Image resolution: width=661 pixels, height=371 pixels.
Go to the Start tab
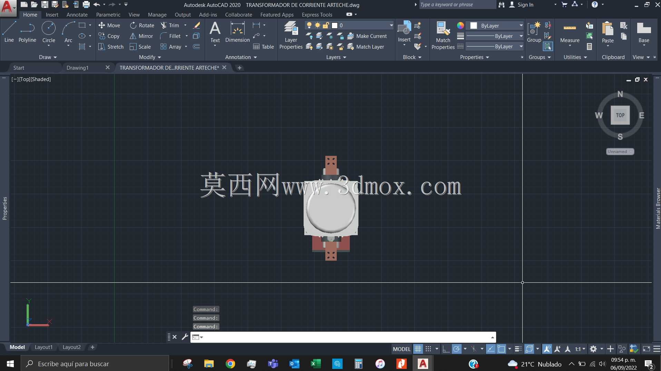pos(19,68)
